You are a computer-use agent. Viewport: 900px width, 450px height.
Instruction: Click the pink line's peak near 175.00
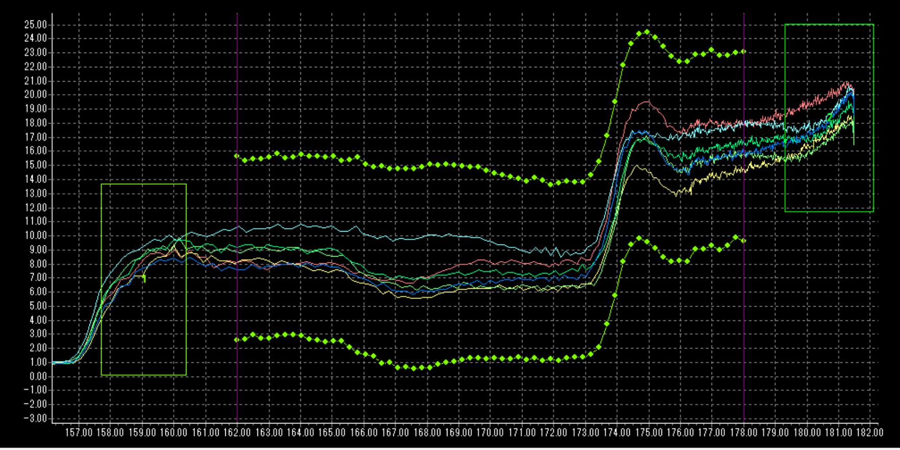[x=647, y=102]
